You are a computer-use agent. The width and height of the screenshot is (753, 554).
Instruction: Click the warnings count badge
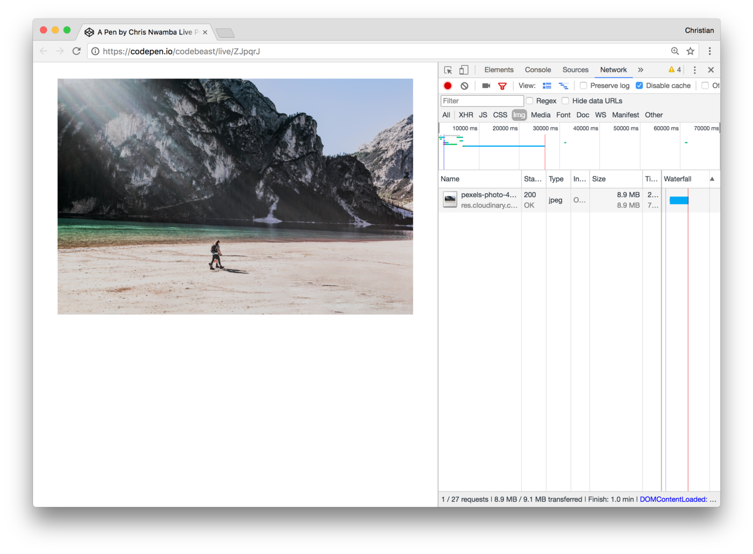tap(674, 70)
